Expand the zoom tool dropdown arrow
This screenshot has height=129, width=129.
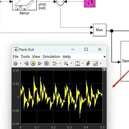pos(71,63)
